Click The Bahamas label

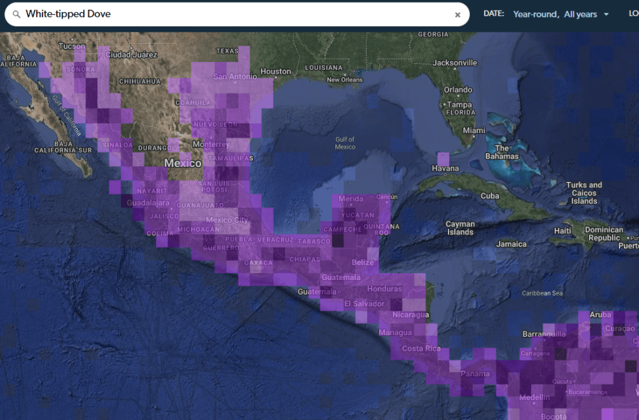pos(502,152)
